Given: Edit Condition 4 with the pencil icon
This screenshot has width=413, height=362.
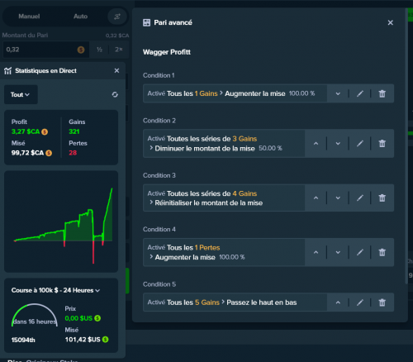Looking at the screenshot, I should tap(360, 252).
